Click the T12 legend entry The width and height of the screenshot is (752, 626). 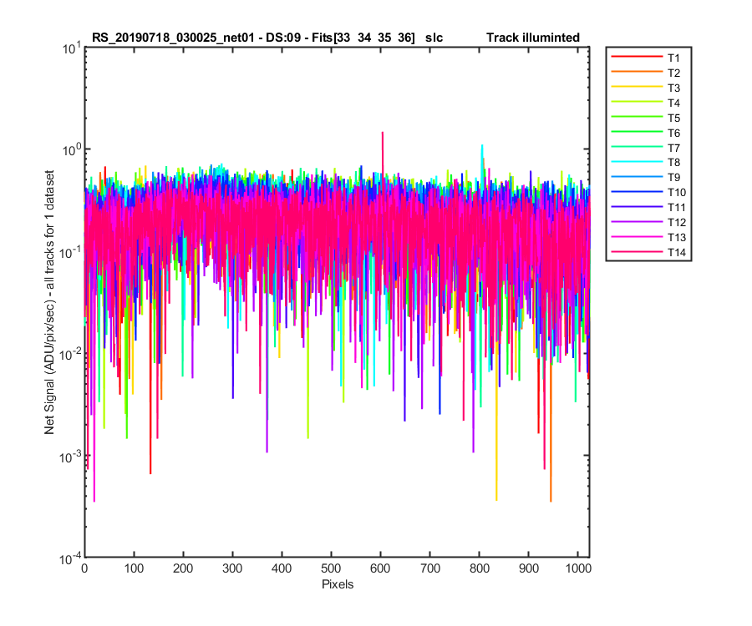pos(649,222)
